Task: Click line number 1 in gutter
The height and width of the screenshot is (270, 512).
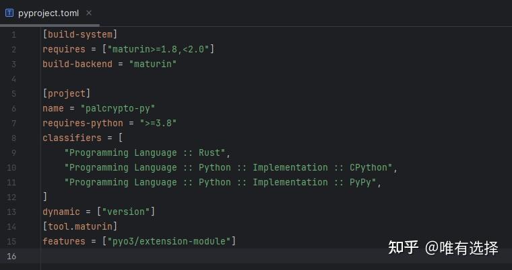Action: pos(13,34)
